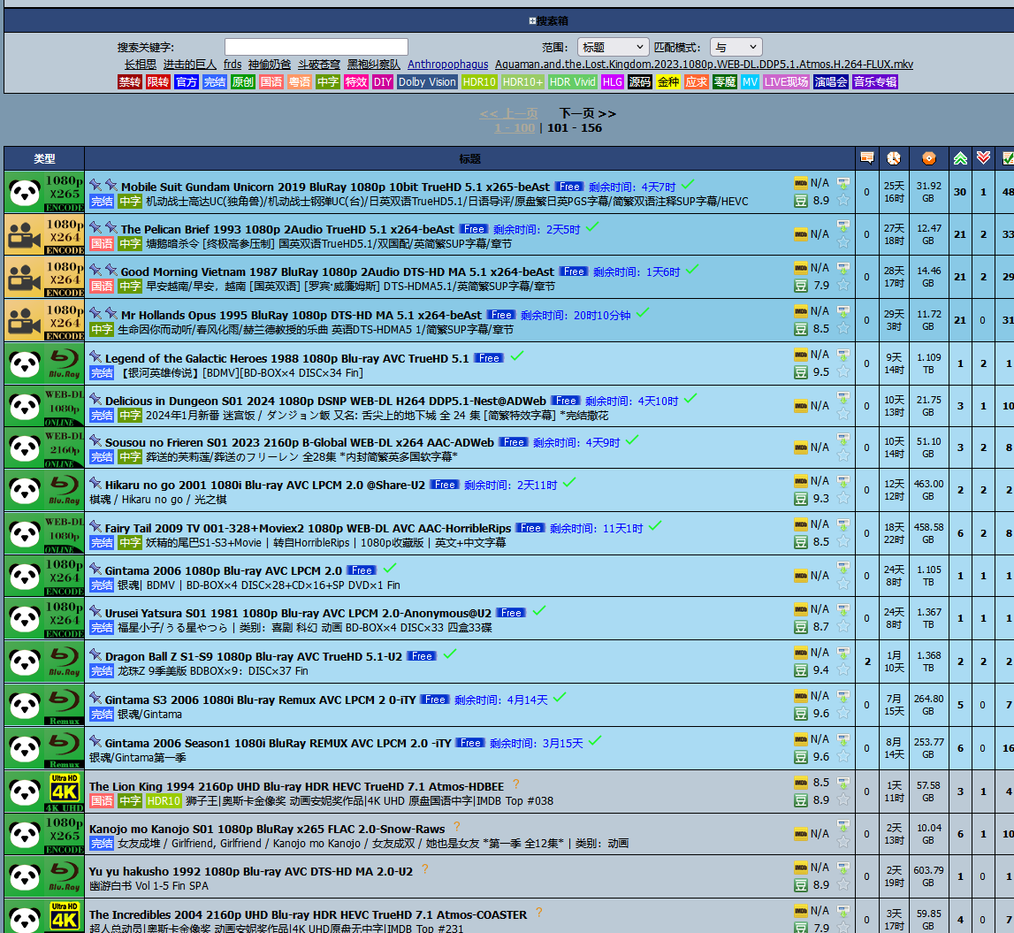Download The Lion King 1994 torrent
This screenshot has height=933, width=1014.
(x=843, y=783)
